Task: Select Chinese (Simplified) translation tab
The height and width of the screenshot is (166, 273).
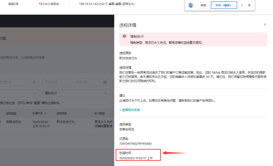Action: [x=223, y=5]
